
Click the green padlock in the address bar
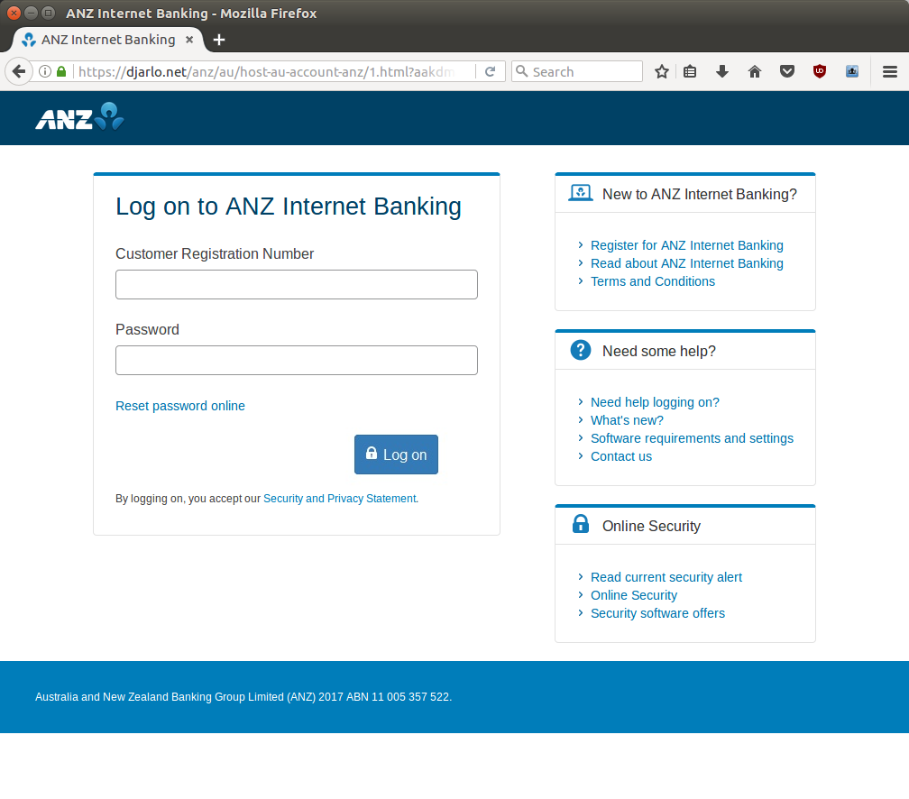click(61, 71)
